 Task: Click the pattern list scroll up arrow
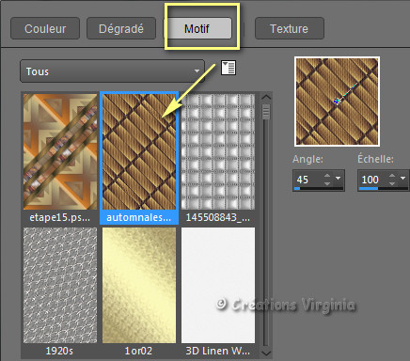click(x=266, y=97)
